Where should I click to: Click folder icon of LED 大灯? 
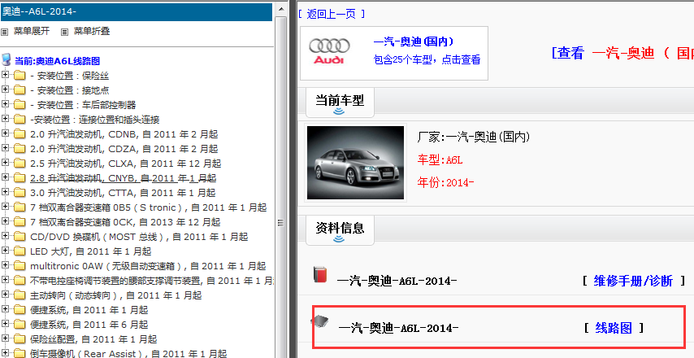(x=20, y=251)
